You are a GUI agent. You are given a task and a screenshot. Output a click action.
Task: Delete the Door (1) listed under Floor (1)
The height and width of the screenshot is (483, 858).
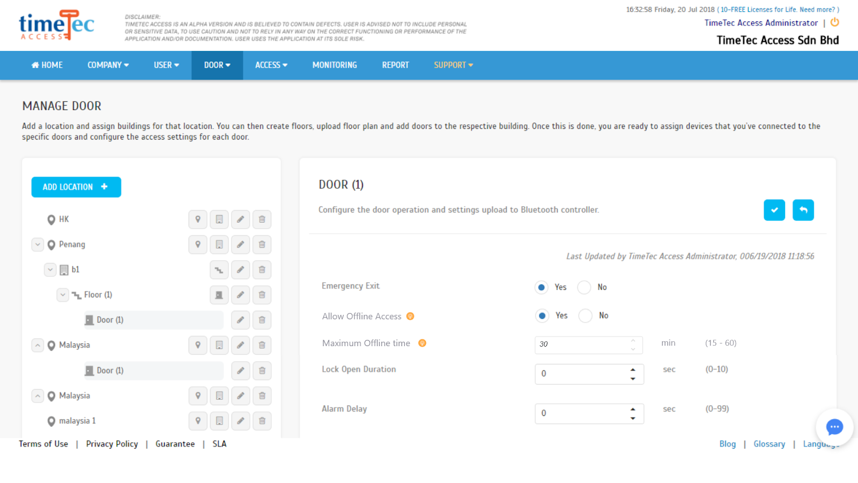point(262,320)
